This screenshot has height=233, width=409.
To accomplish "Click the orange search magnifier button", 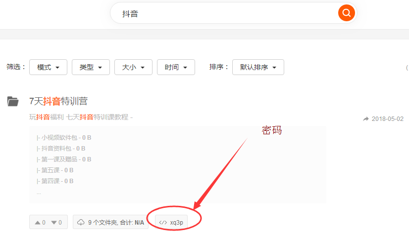I will click(346, 13).
